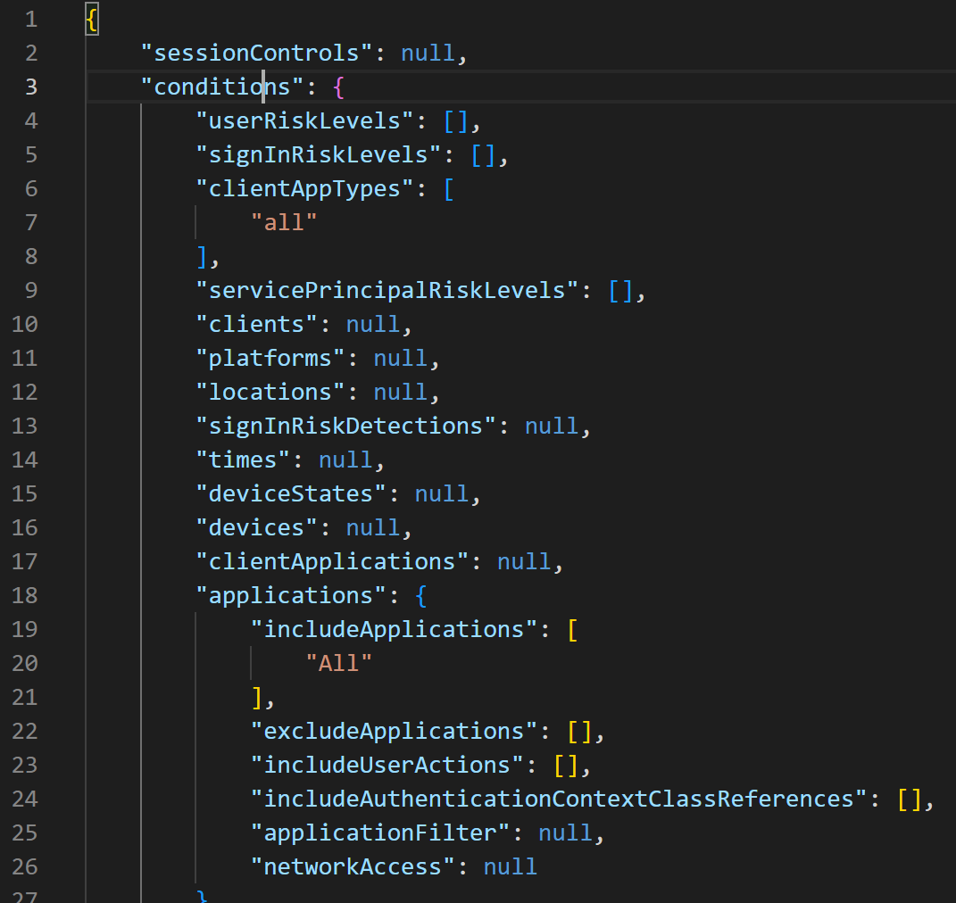
Task: Click the "includeAuthenticationContextClassReferences" key
Action: point(559,799)
